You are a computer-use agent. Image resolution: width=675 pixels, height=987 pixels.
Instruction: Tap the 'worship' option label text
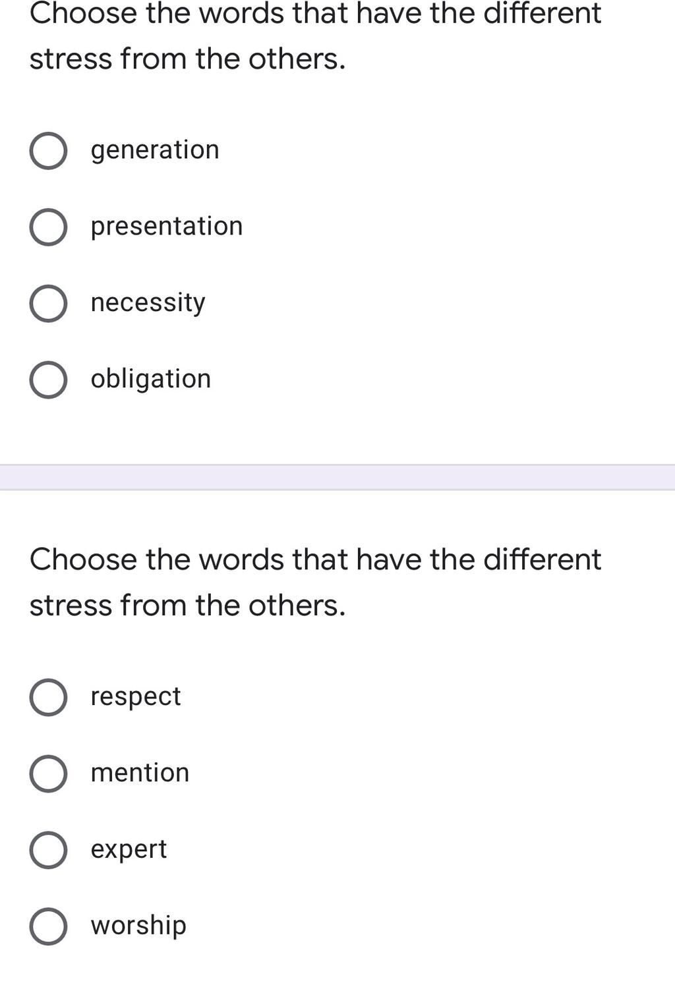point(138,926)
